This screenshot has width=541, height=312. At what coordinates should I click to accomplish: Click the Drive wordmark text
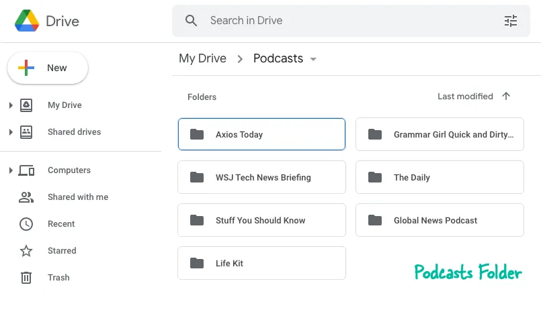click(x=63, y=21)
